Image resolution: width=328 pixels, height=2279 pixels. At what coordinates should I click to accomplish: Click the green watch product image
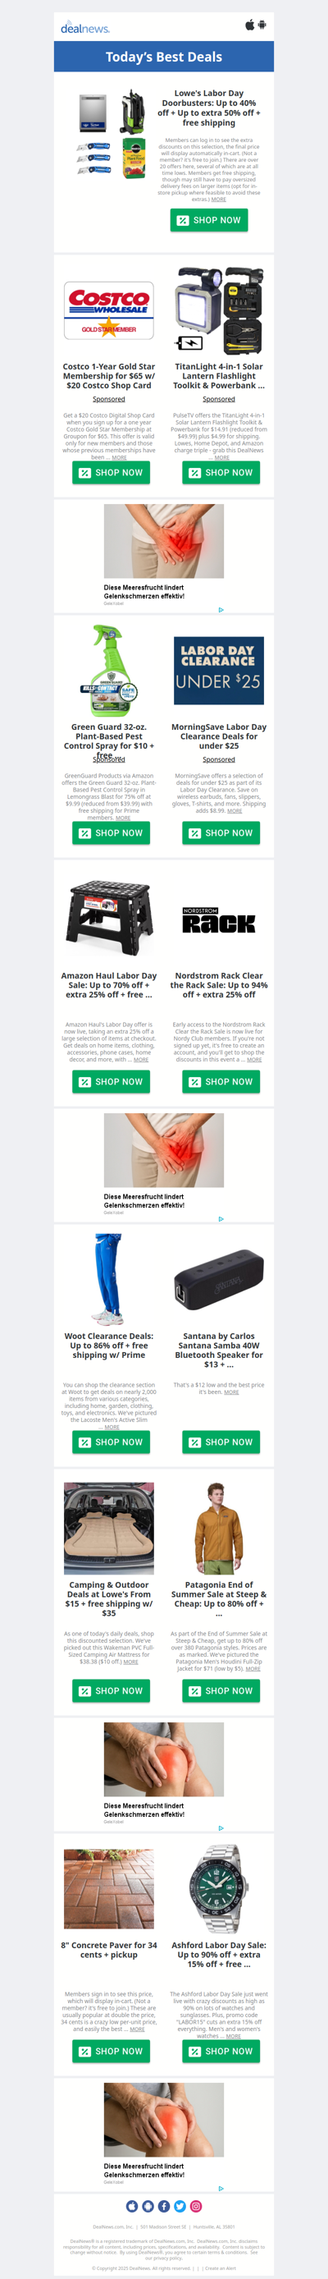(218, 1888)
